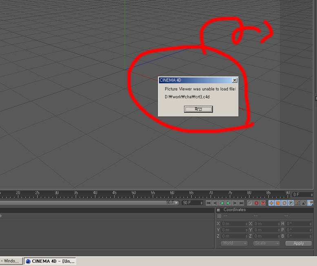Click the Coordinates panel grip icon
This screenshot has height=266, width=317.
click(218, 210)
